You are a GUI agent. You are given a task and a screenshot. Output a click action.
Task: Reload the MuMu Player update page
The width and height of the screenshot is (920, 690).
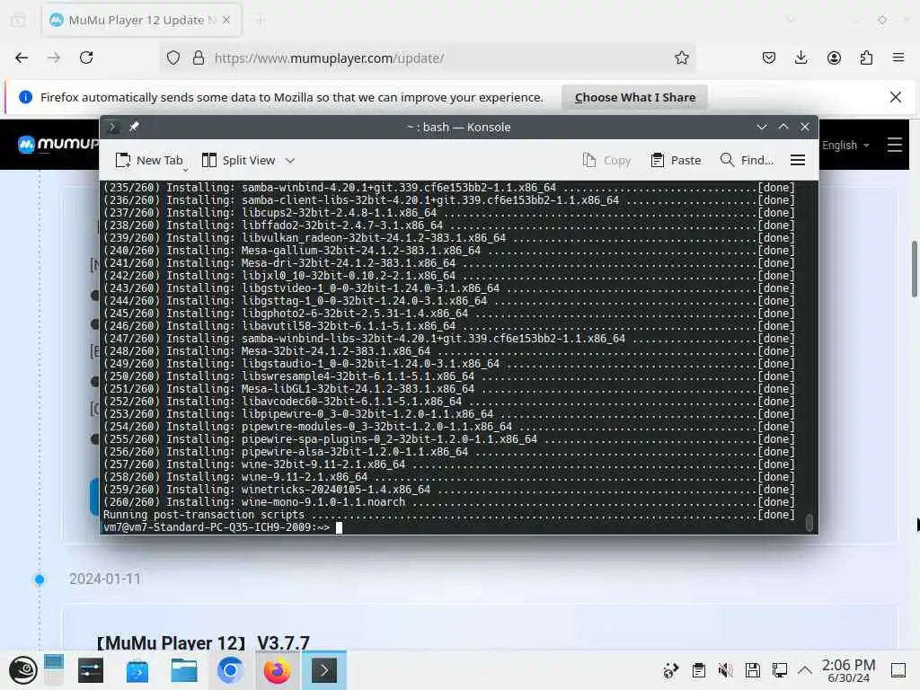coord(86,57)
